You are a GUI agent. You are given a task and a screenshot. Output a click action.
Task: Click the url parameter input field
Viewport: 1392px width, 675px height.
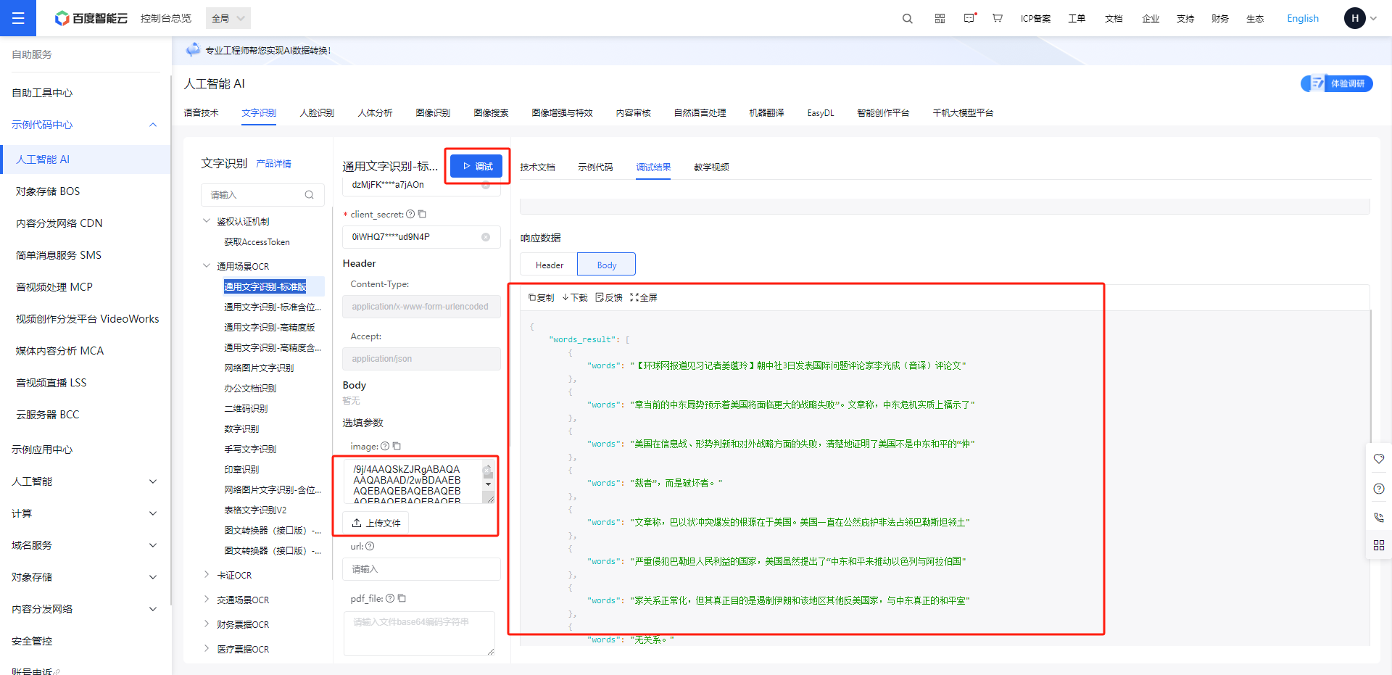tap(421, 569)
